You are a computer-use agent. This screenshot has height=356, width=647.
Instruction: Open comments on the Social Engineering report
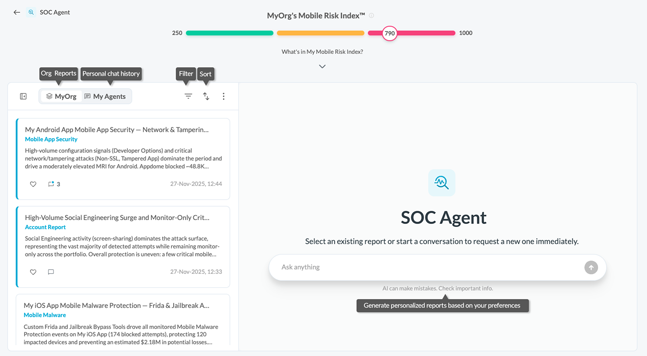[51, 272]
